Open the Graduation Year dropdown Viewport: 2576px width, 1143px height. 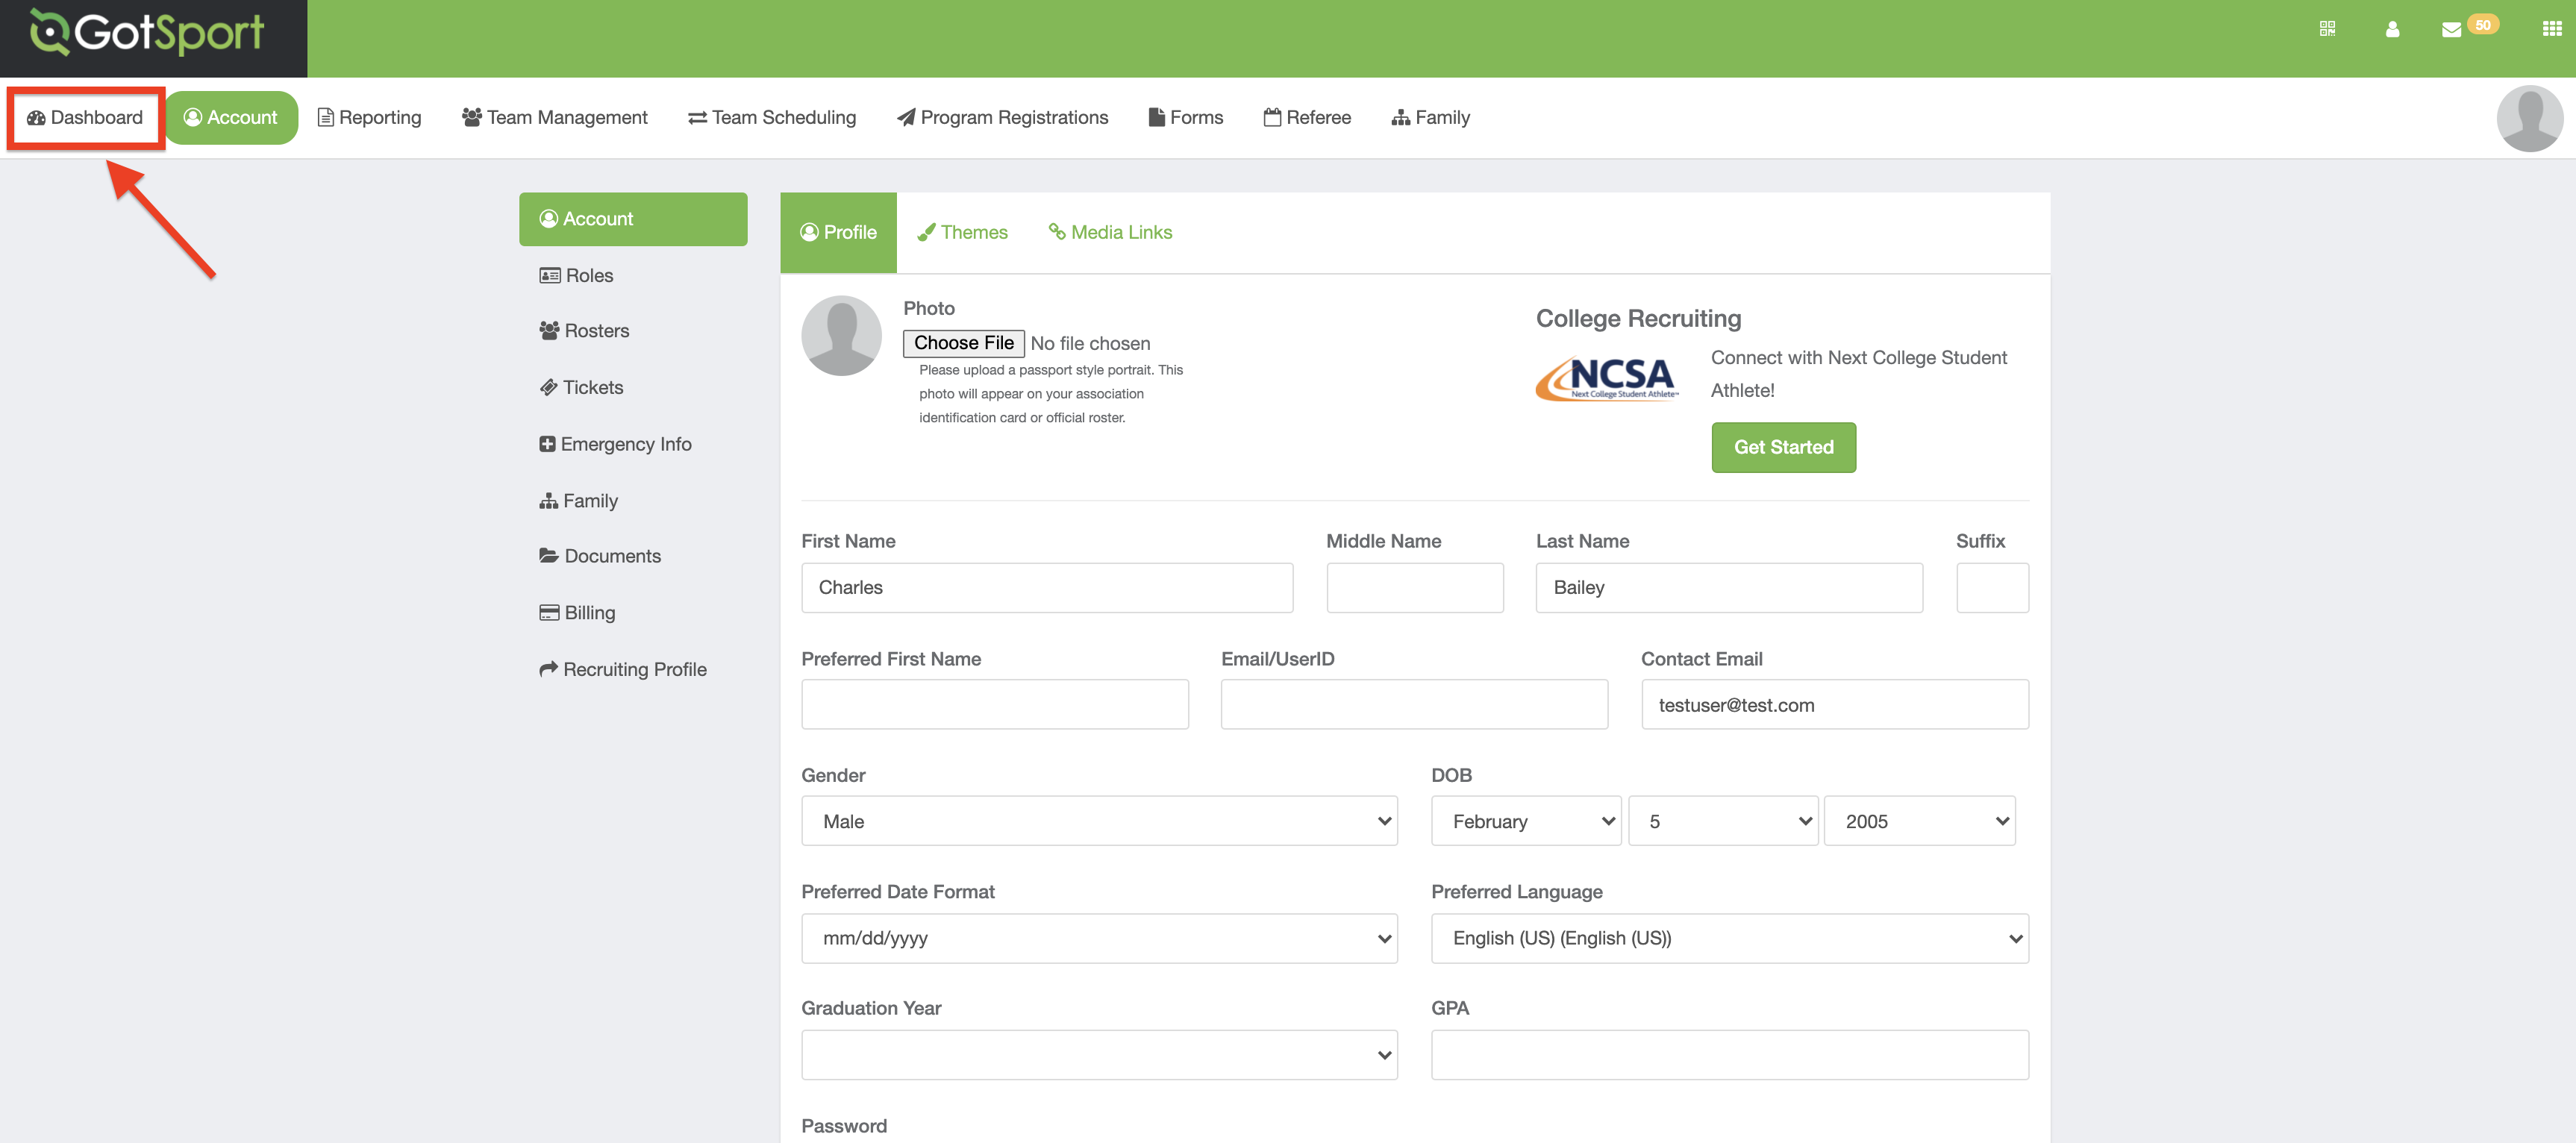(1098, 1055)
